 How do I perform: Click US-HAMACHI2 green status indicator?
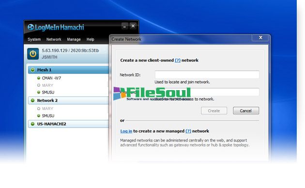pyautogui.click(x=33, y=124)
